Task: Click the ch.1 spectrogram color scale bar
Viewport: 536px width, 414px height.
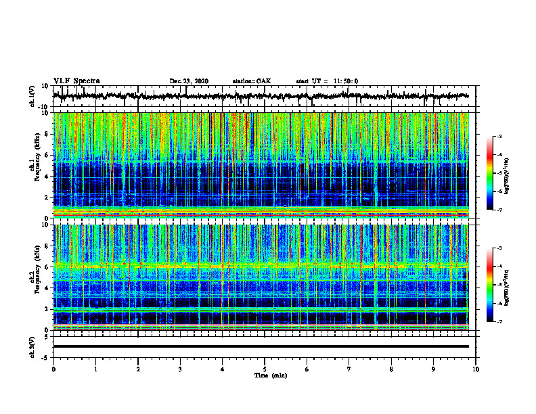Action: (x=490, y=173)
